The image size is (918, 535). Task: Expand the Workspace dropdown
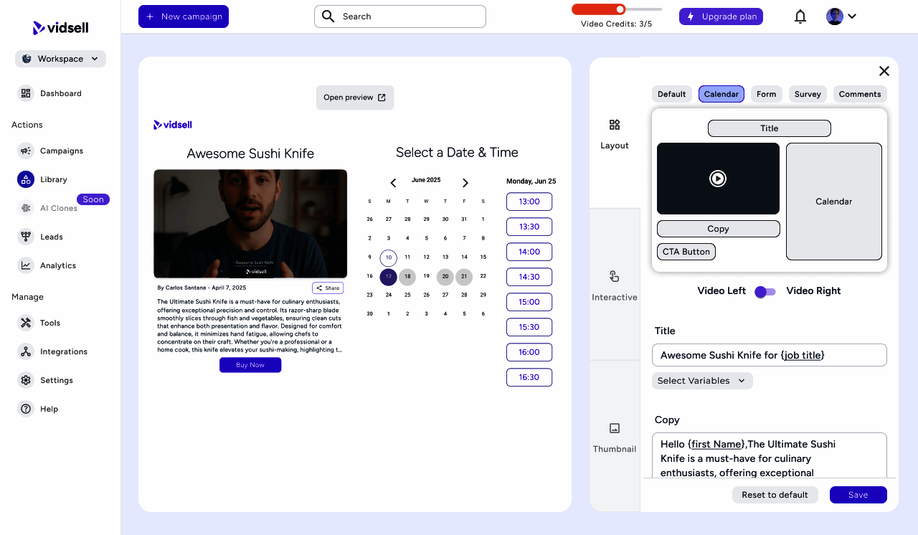60,59
